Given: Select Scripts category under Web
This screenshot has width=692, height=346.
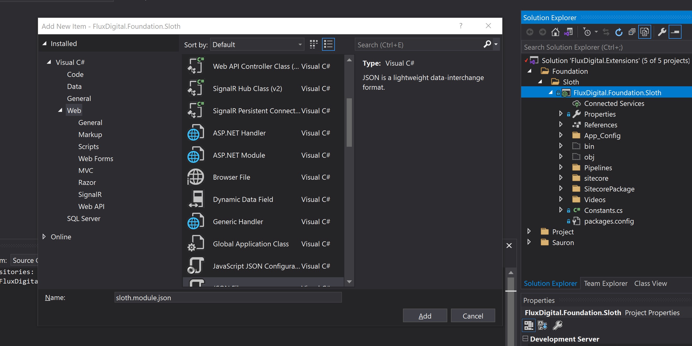Looking at the screenshot, I should [88, 146].
